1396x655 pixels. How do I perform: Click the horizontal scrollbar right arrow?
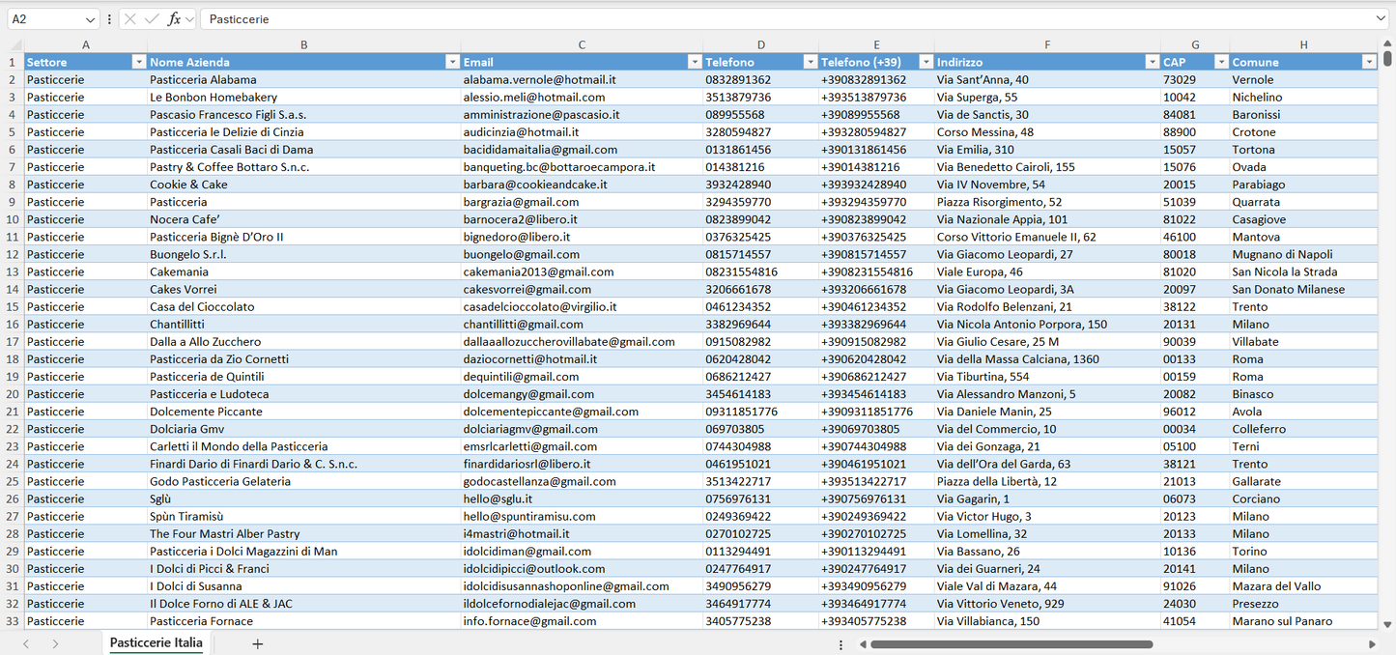tap(1372, 644)
